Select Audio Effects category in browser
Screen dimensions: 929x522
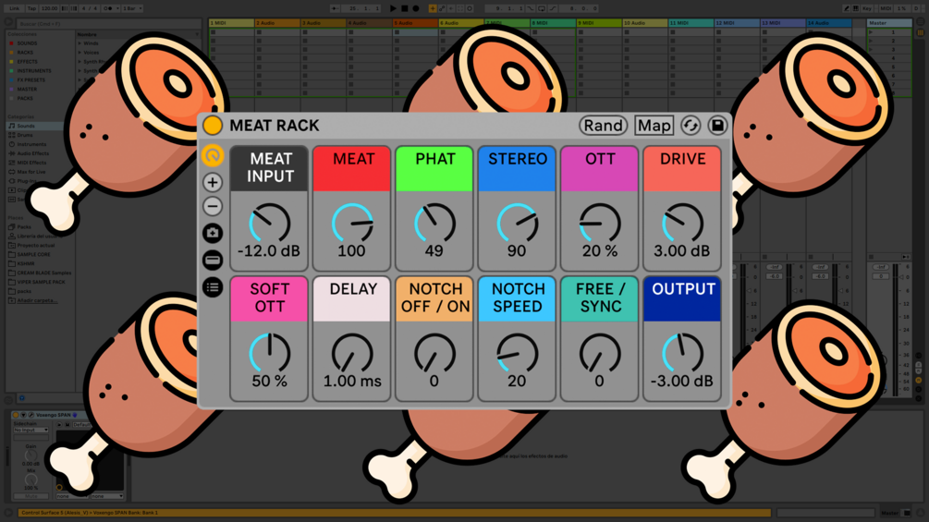[33, 153]
